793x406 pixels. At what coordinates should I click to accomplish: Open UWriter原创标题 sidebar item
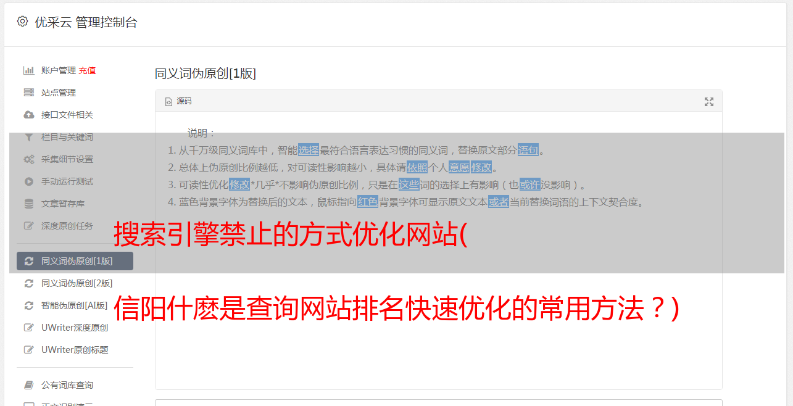coord(75,350)
